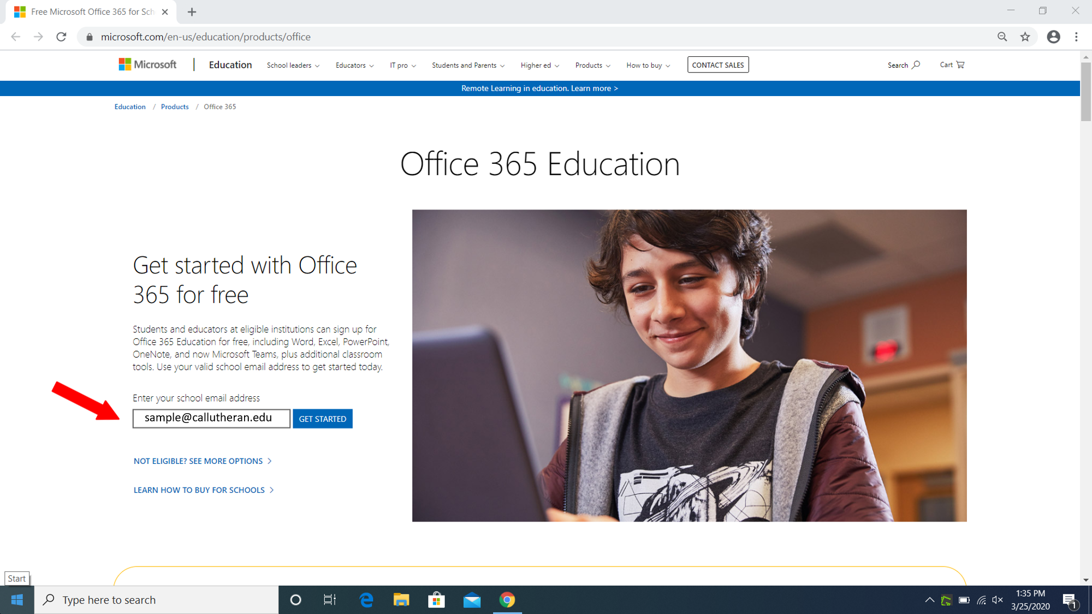
Task: Open the Chrome profile avatar icon
Action: (1053, 37)
